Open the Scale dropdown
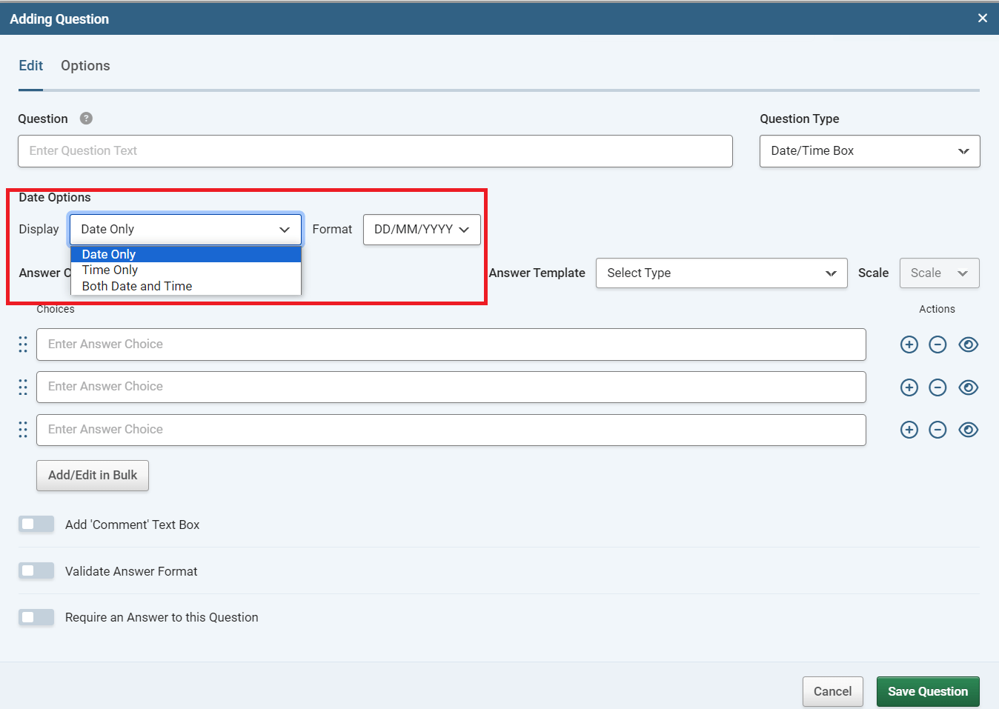 tap(939, 273)
